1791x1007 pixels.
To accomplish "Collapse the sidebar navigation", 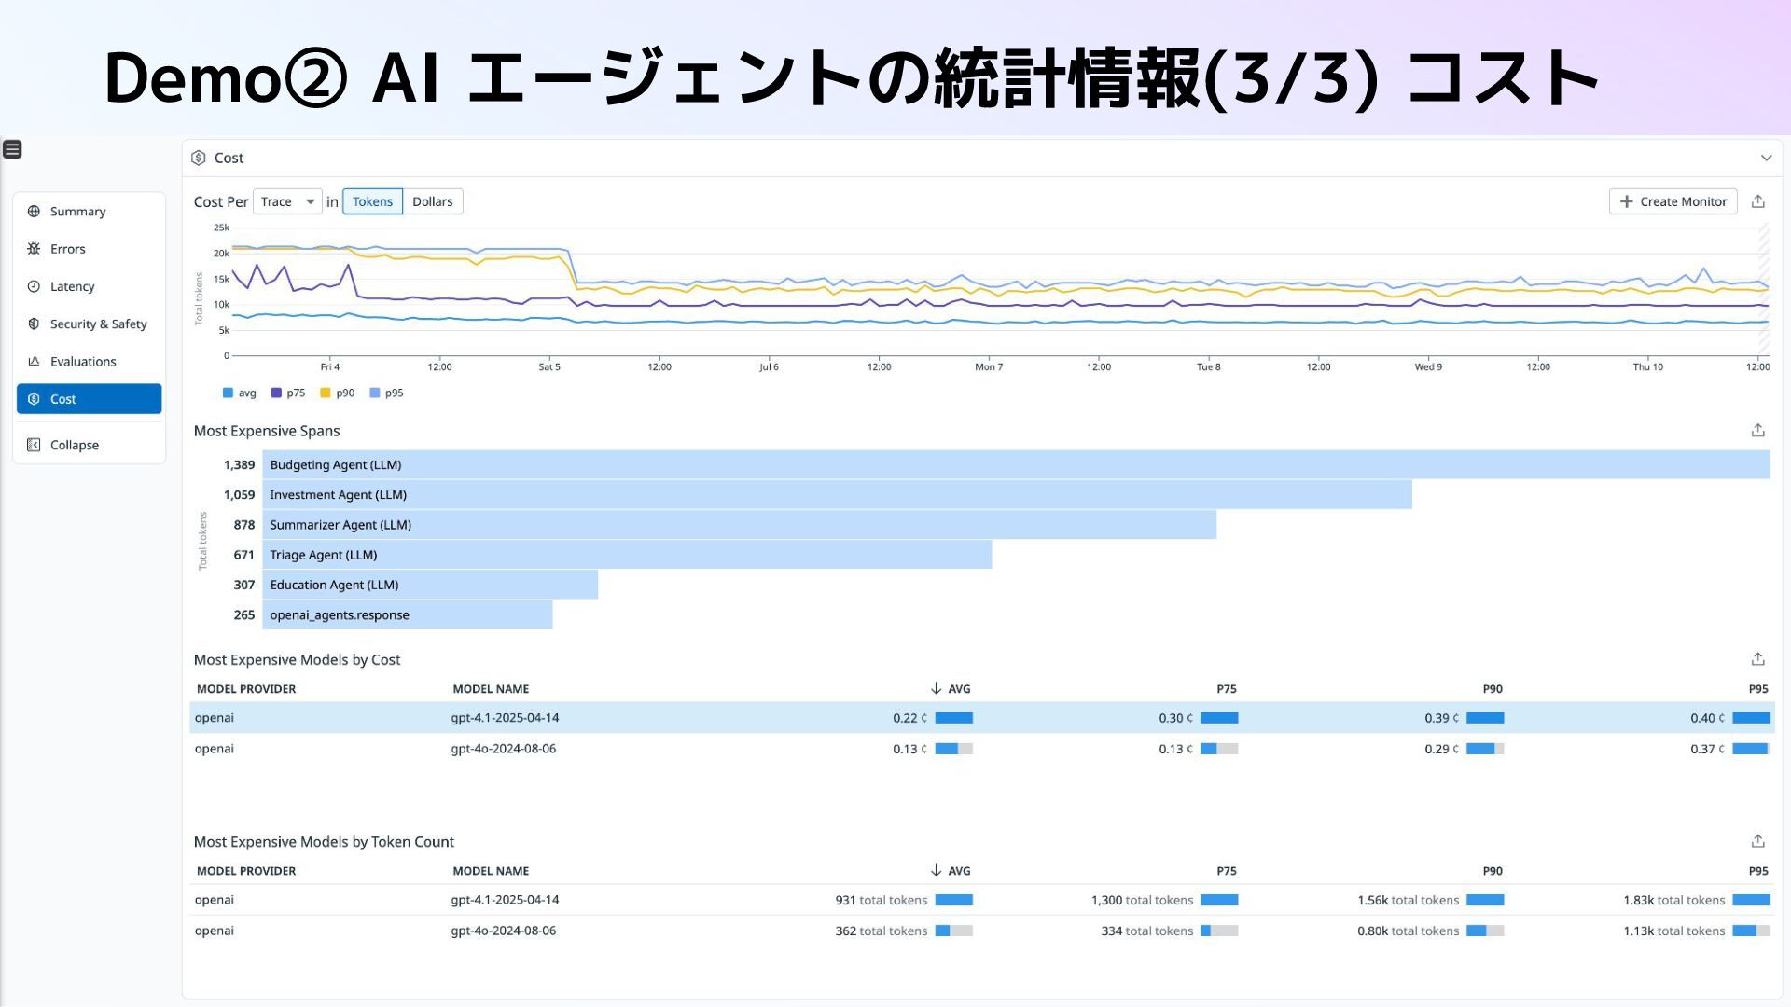I will [x=74, y=445].
